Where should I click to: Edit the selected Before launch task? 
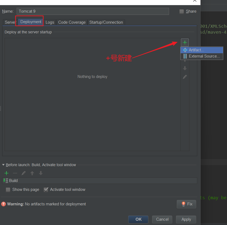point(24,173)
